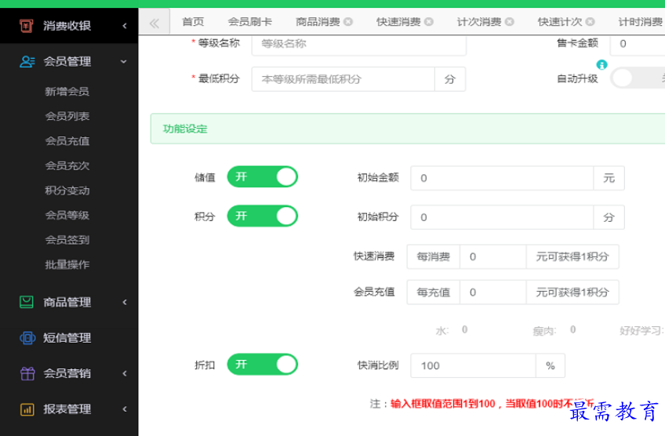Close the 商品消费 tab

coord(348,22)
